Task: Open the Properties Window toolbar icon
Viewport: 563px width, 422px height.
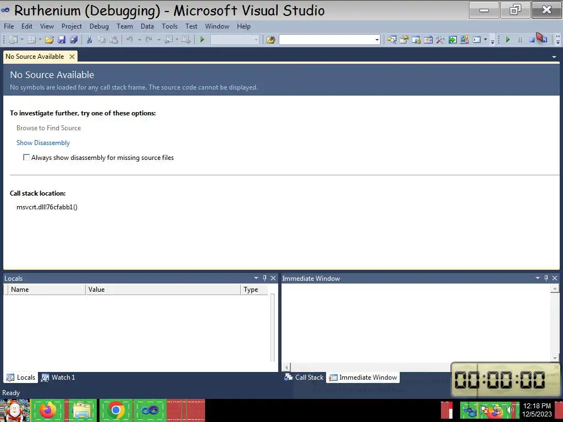Action: [x=404, y=40]
